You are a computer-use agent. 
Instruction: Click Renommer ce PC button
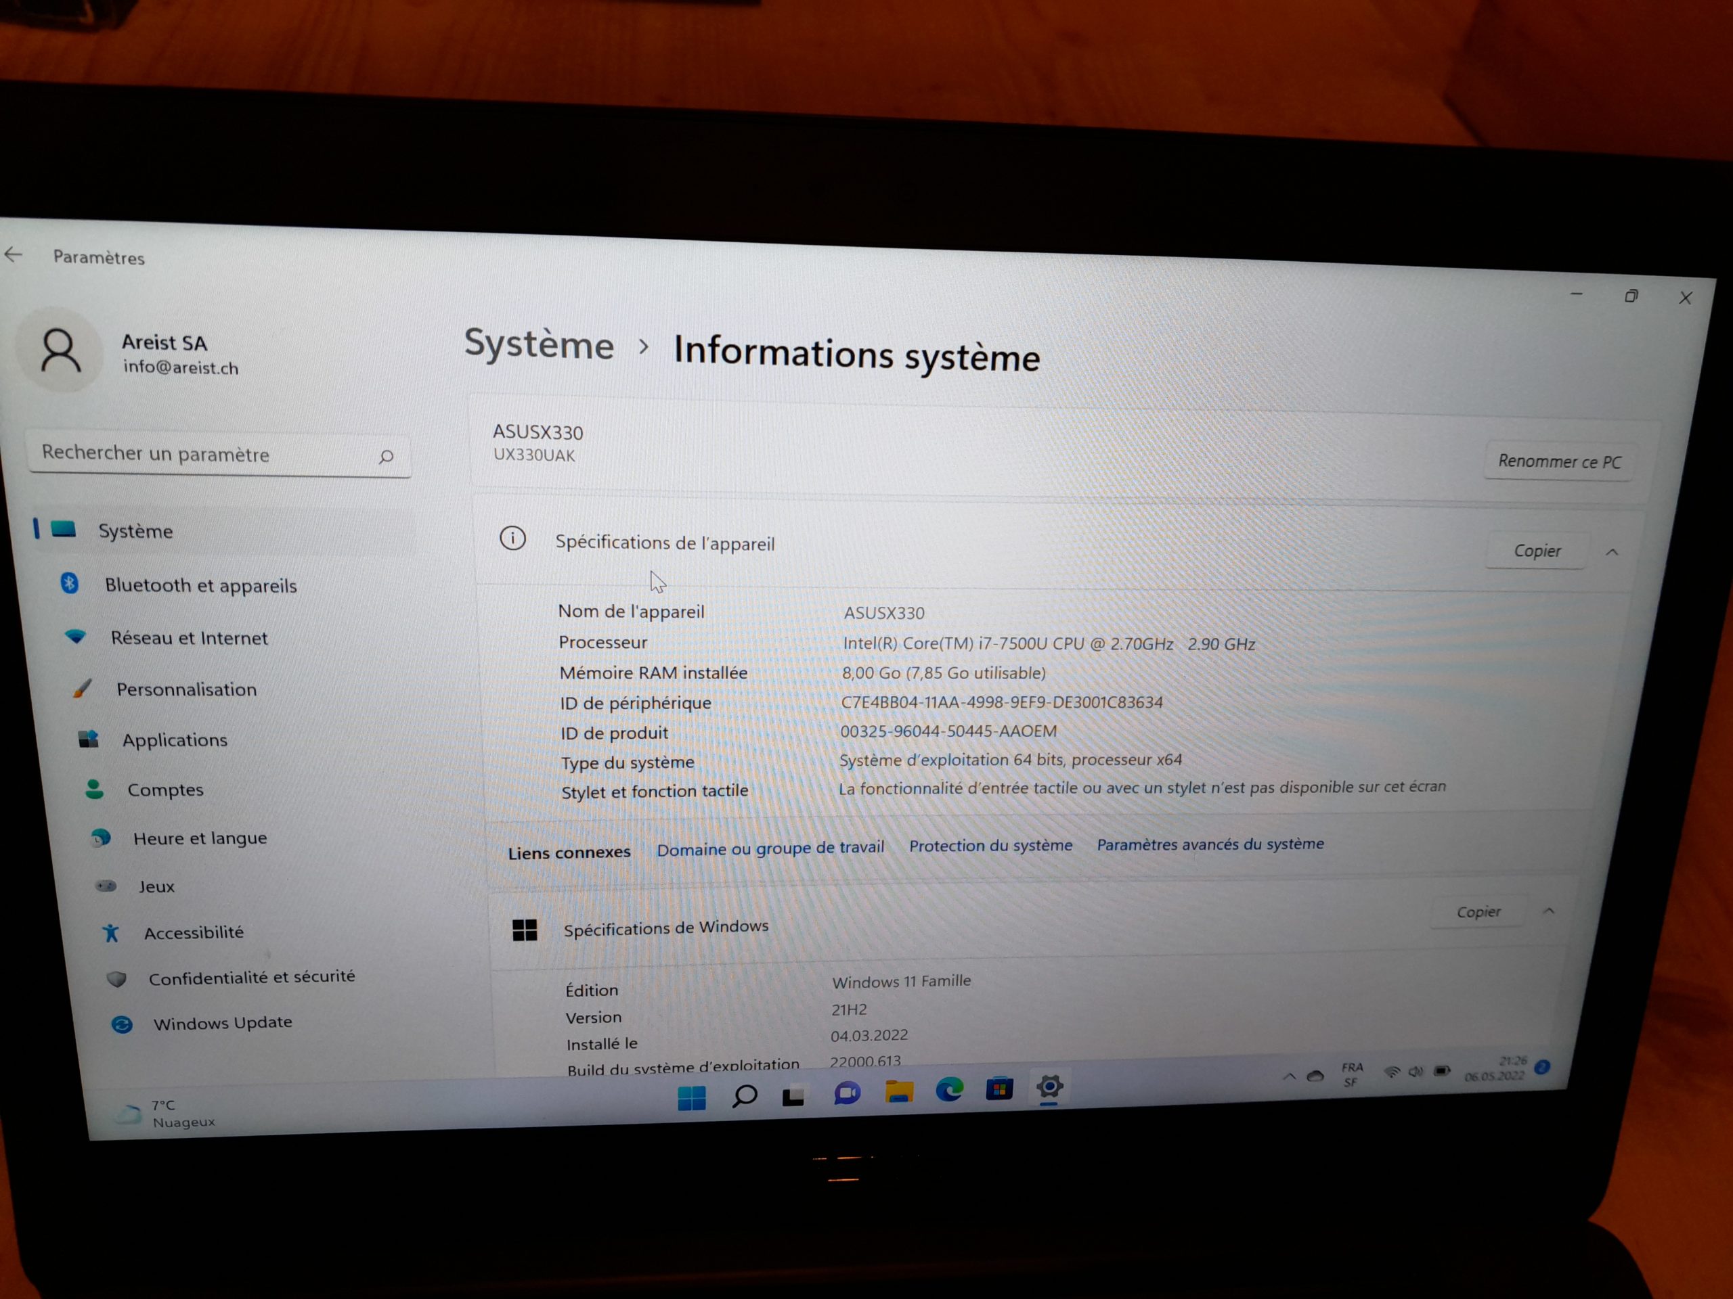[x=1558, y=461]
